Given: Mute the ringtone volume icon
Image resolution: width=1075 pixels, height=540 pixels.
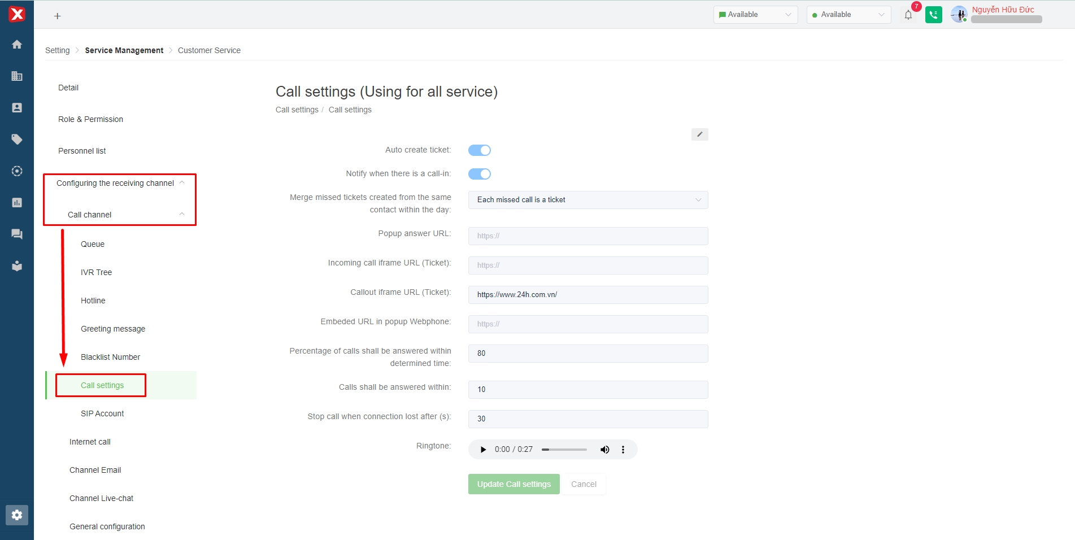Looking at the screenshot, I should coord(604,450).
